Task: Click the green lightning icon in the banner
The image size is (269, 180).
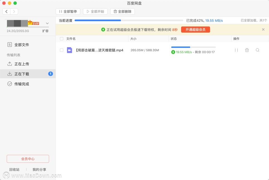Action: (x=103, y=29)
